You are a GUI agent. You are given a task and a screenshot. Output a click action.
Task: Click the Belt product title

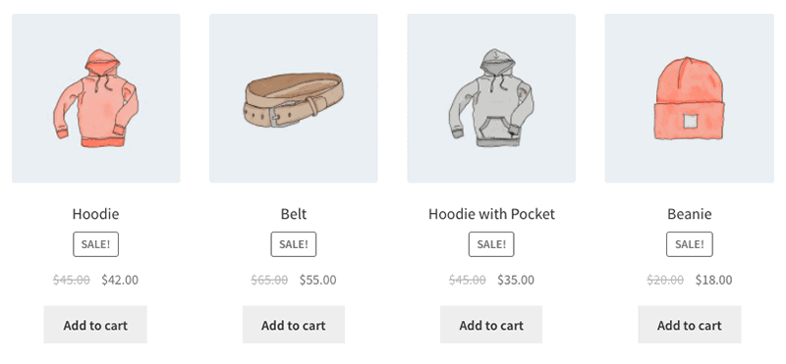point(293,214)
